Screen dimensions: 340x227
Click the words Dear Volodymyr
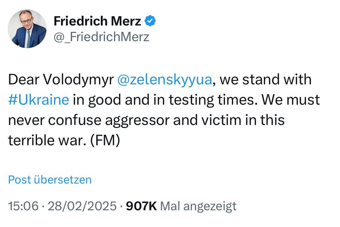(61, 79)
